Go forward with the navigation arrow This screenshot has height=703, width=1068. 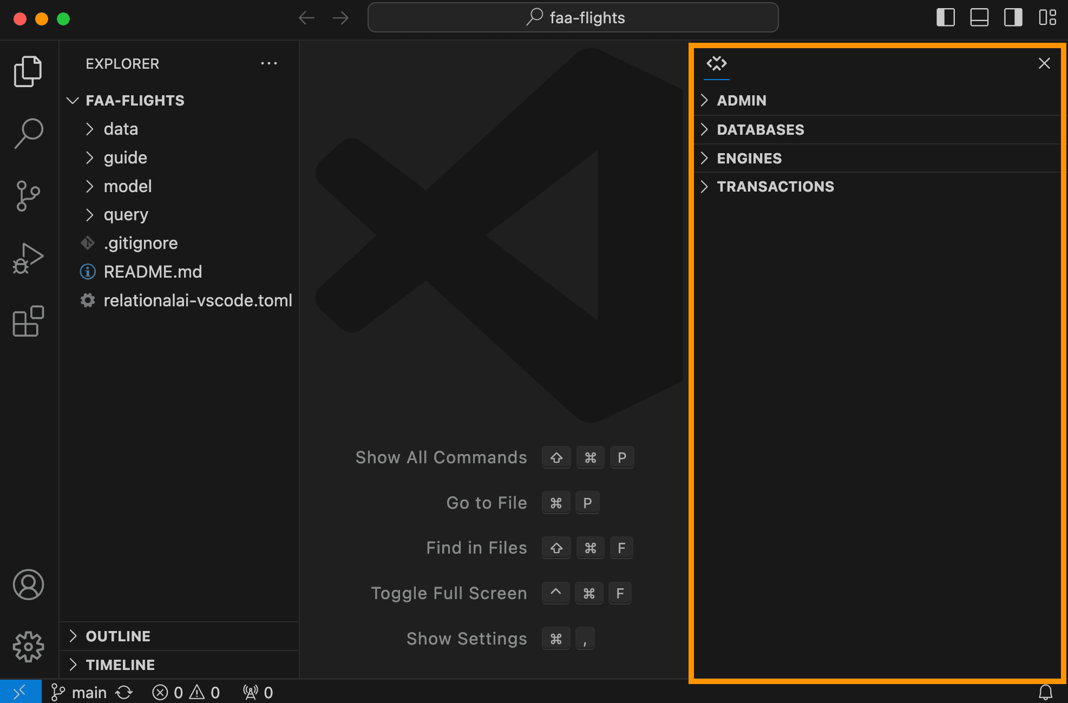pos(340,18)
